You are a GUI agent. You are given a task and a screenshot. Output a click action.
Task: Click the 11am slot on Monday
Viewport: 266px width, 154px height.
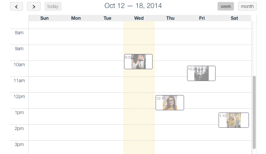[76, 84]
